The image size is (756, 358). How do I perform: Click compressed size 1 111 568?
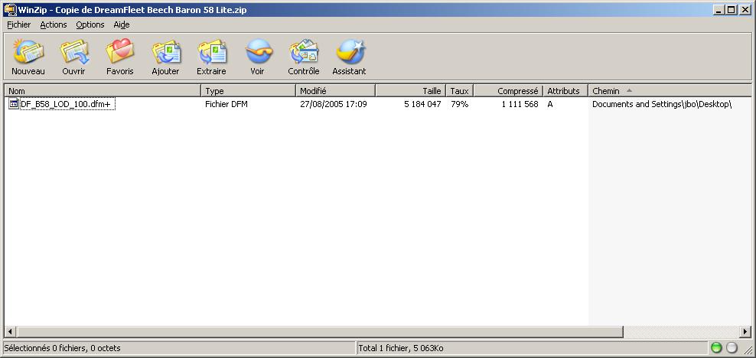coord(520,104)
